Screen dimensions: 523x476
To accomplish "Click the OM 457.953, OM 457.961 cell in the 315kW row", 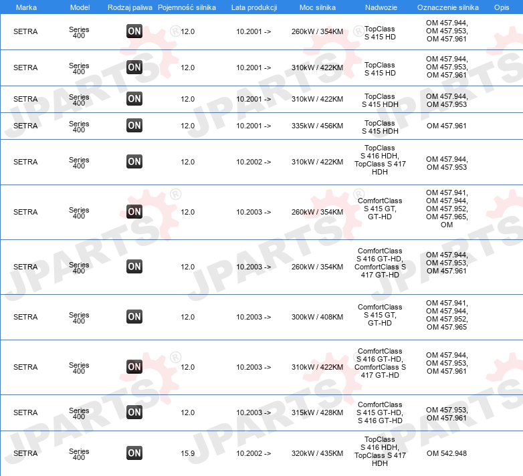I will (447, 414).
